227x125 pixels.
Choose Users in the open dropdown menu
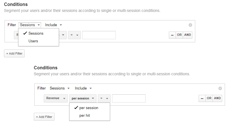[33, 41]
